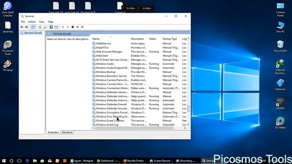The image size is (292, 164).
Task: Open the View menu
Action: (x=42, y=22)
